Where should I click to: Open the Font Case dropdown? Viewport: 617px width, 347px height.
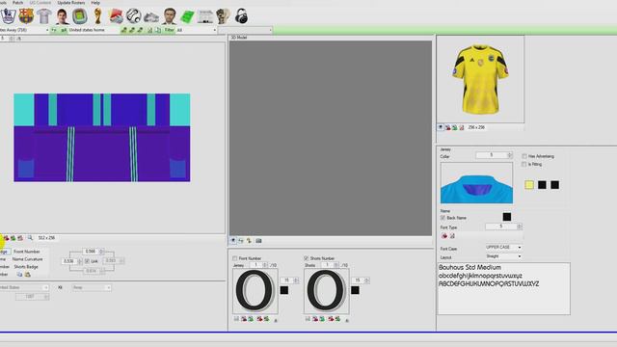pos(503,247)
